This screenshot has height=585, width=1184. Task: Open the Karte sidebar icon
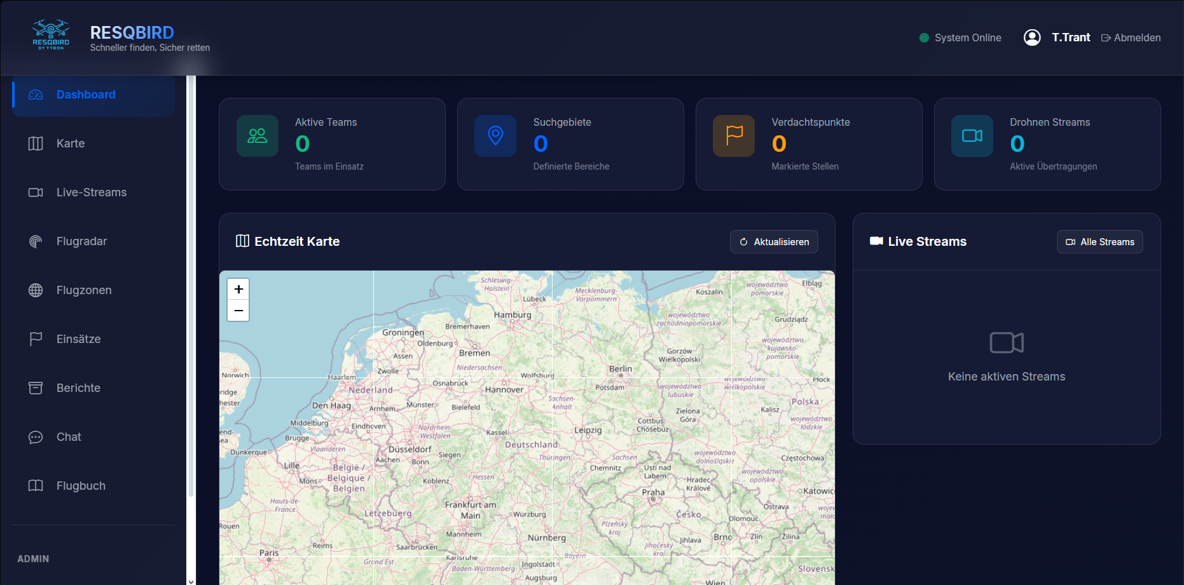(x=36, y=143)
